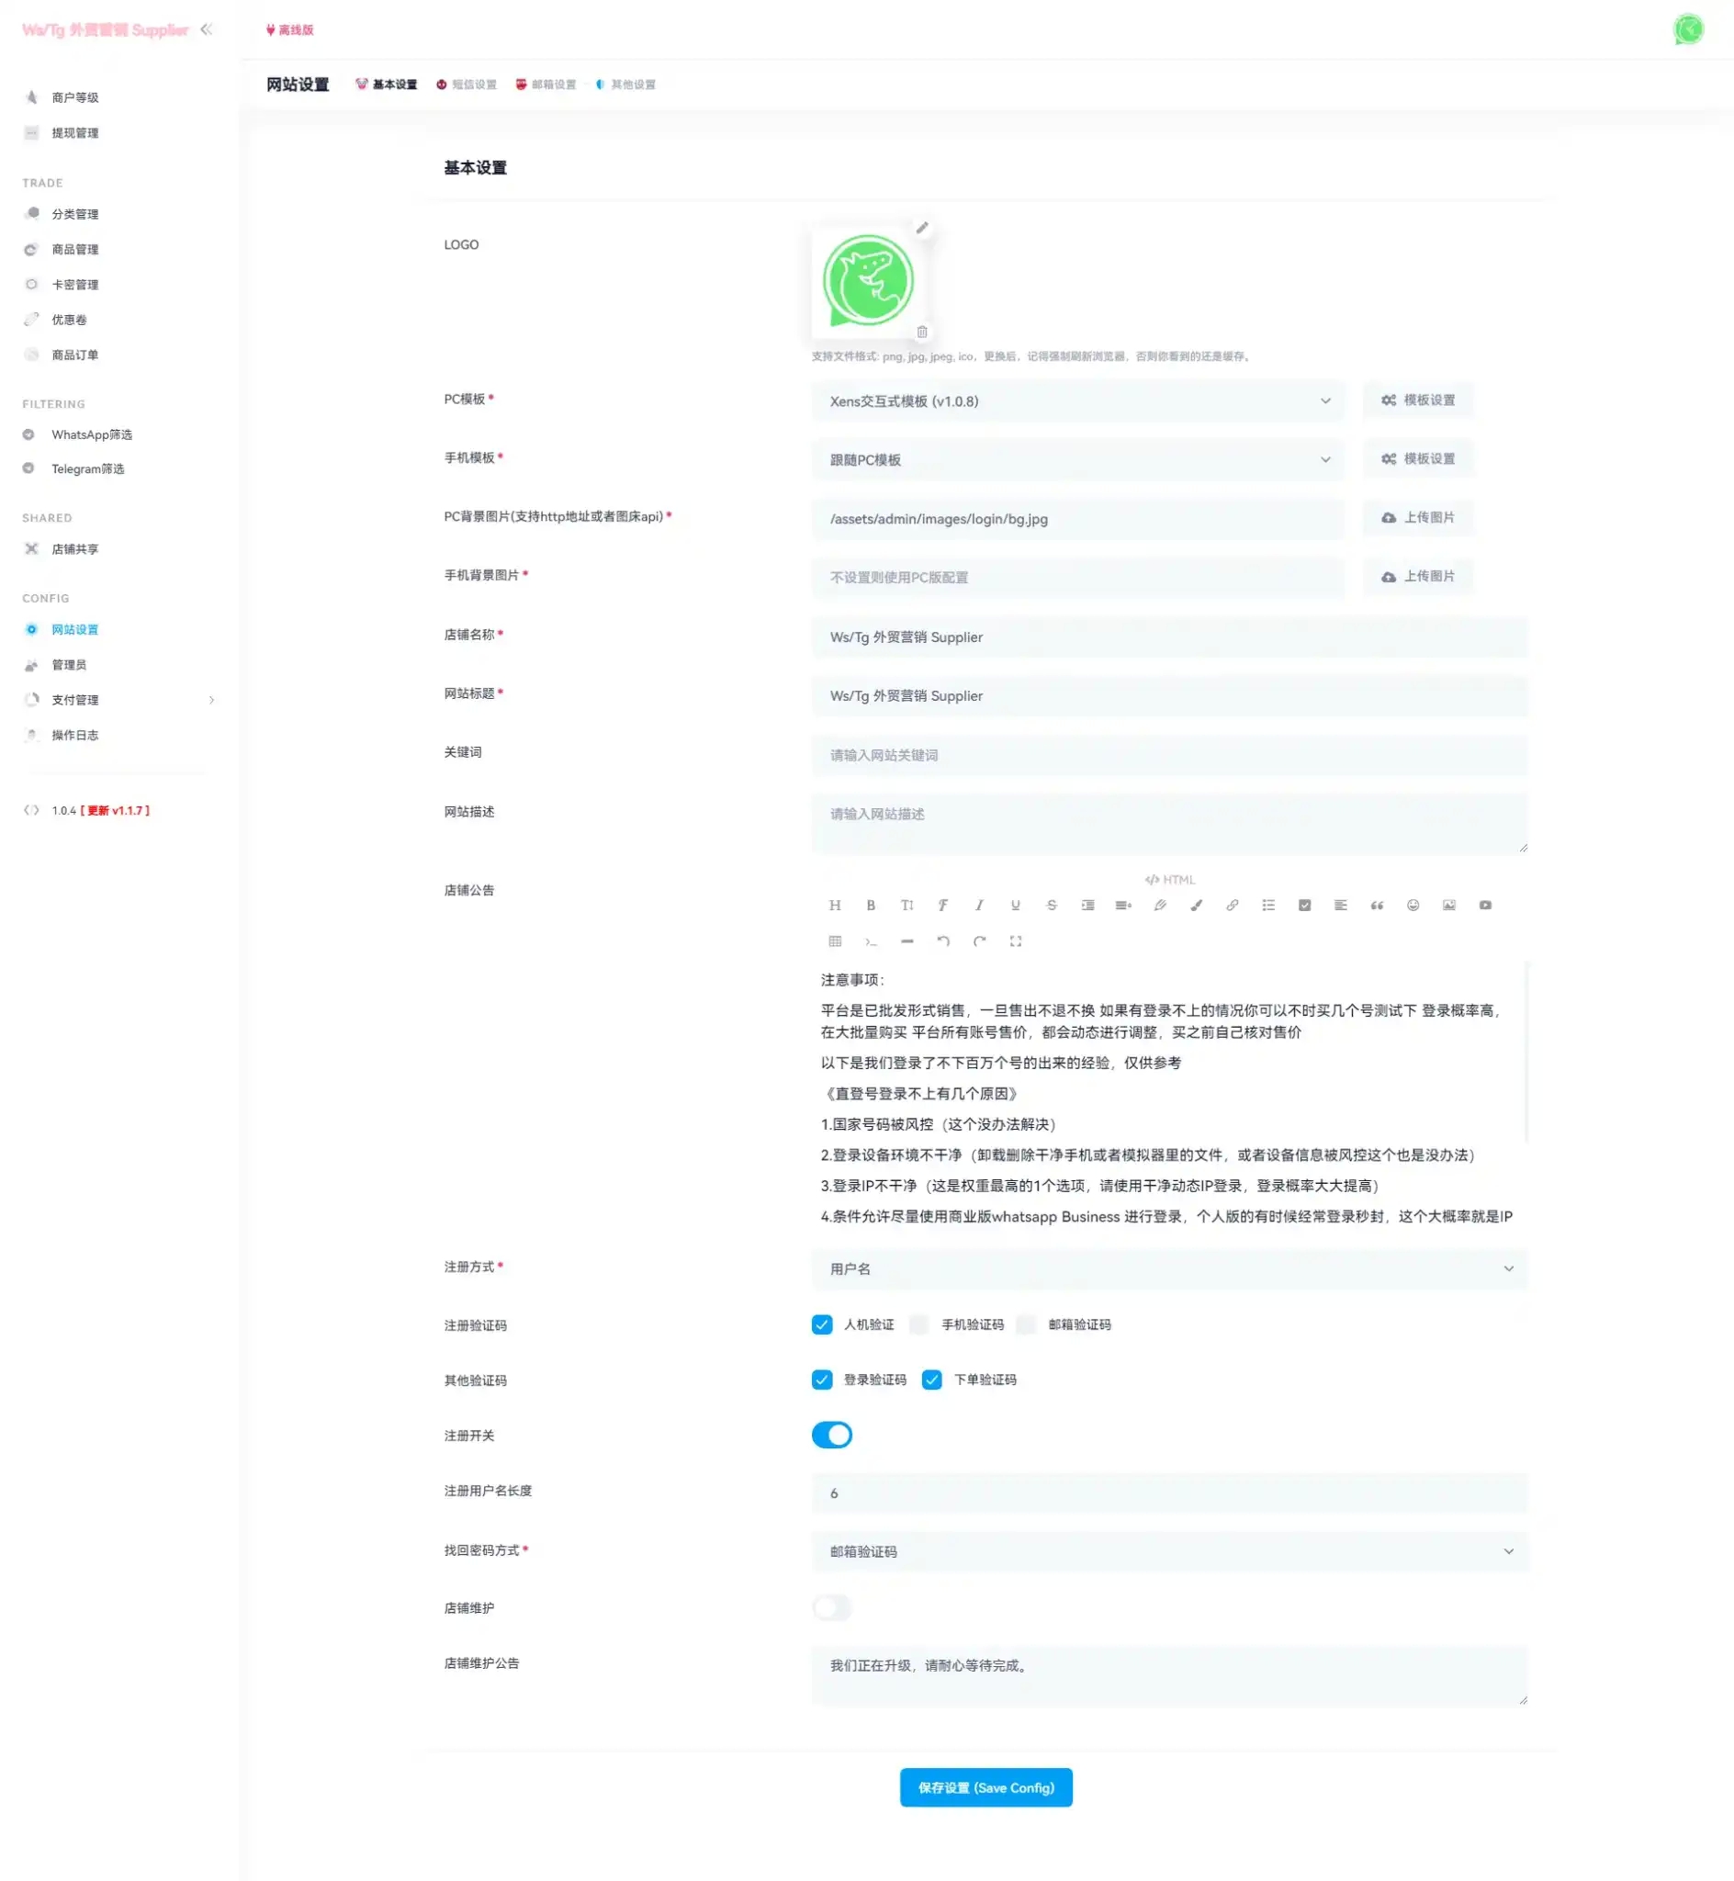Open the 注册方式 dropdown
Screen dimensions: 1734x1881
click(x=1169, y=1269)
